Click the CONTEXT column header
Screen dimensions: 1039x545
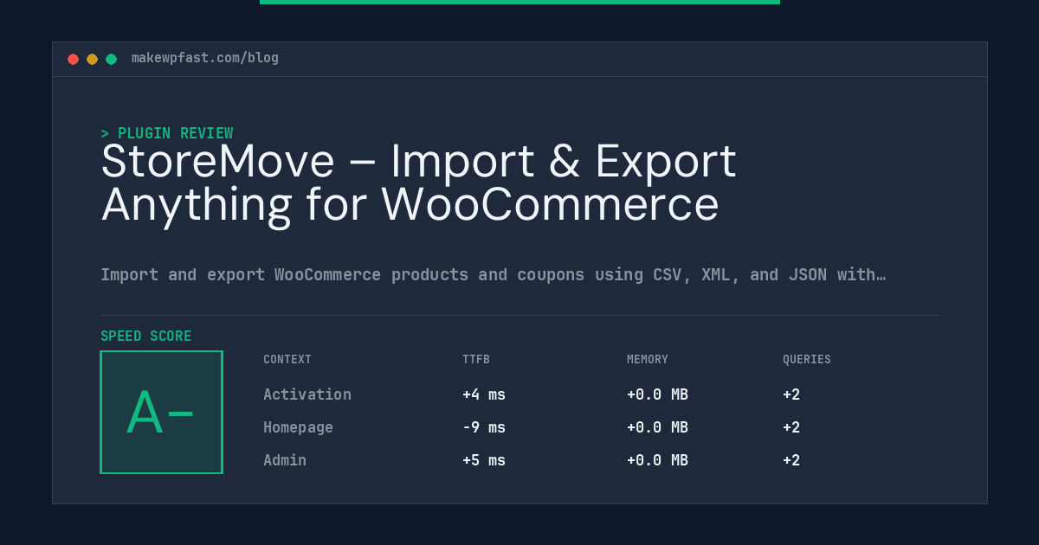287,360
